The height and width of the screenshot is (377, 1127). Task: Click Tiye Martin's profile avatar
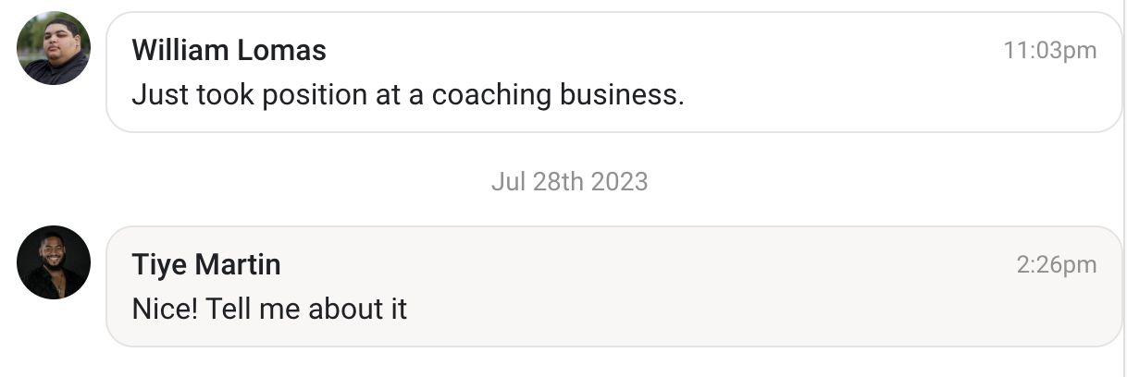pyautogui.click(x=54, y=262)
